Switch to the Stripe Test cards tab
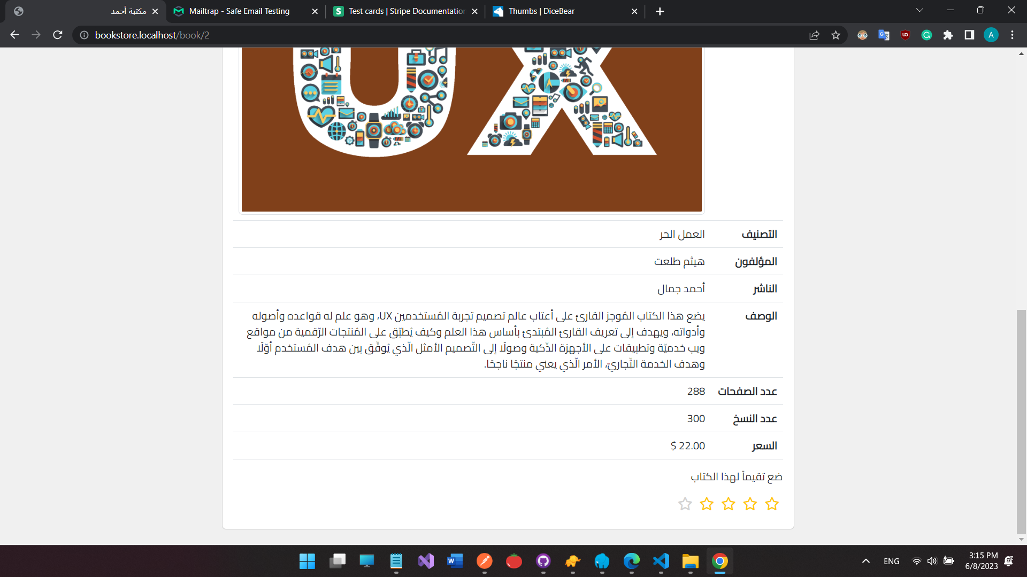The width and height of the screenshot is (1027, 577). pos(401,11)
